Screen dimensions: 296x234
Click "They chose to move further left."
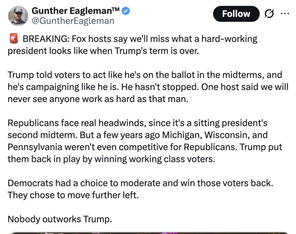coord(73,195)
